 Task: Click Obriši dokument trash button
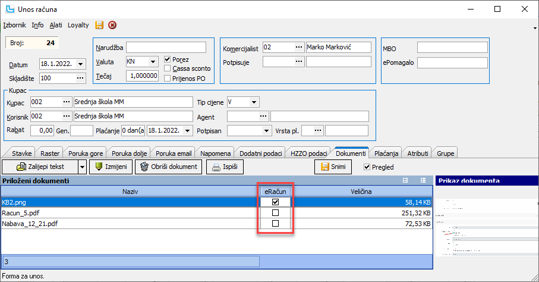[x=168, y=167]
